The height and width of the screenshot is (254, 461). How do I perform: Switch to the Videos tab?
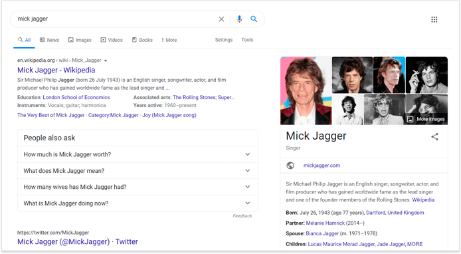[x=112, y=40]
